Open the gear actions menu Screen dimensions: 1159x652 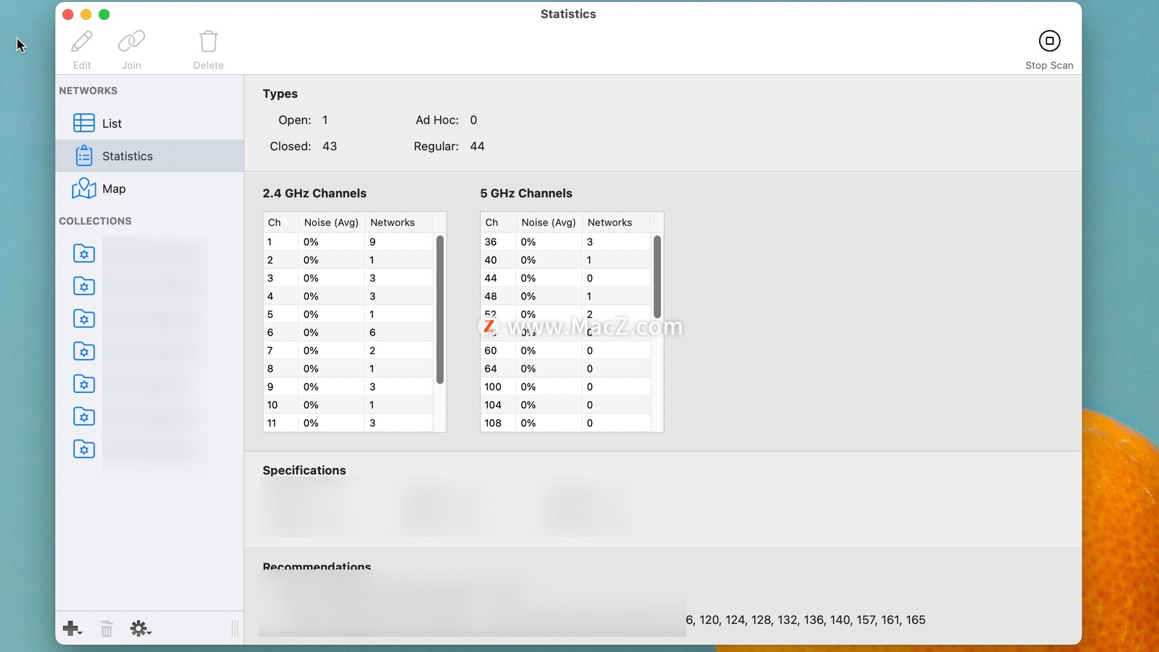[141, 628]
